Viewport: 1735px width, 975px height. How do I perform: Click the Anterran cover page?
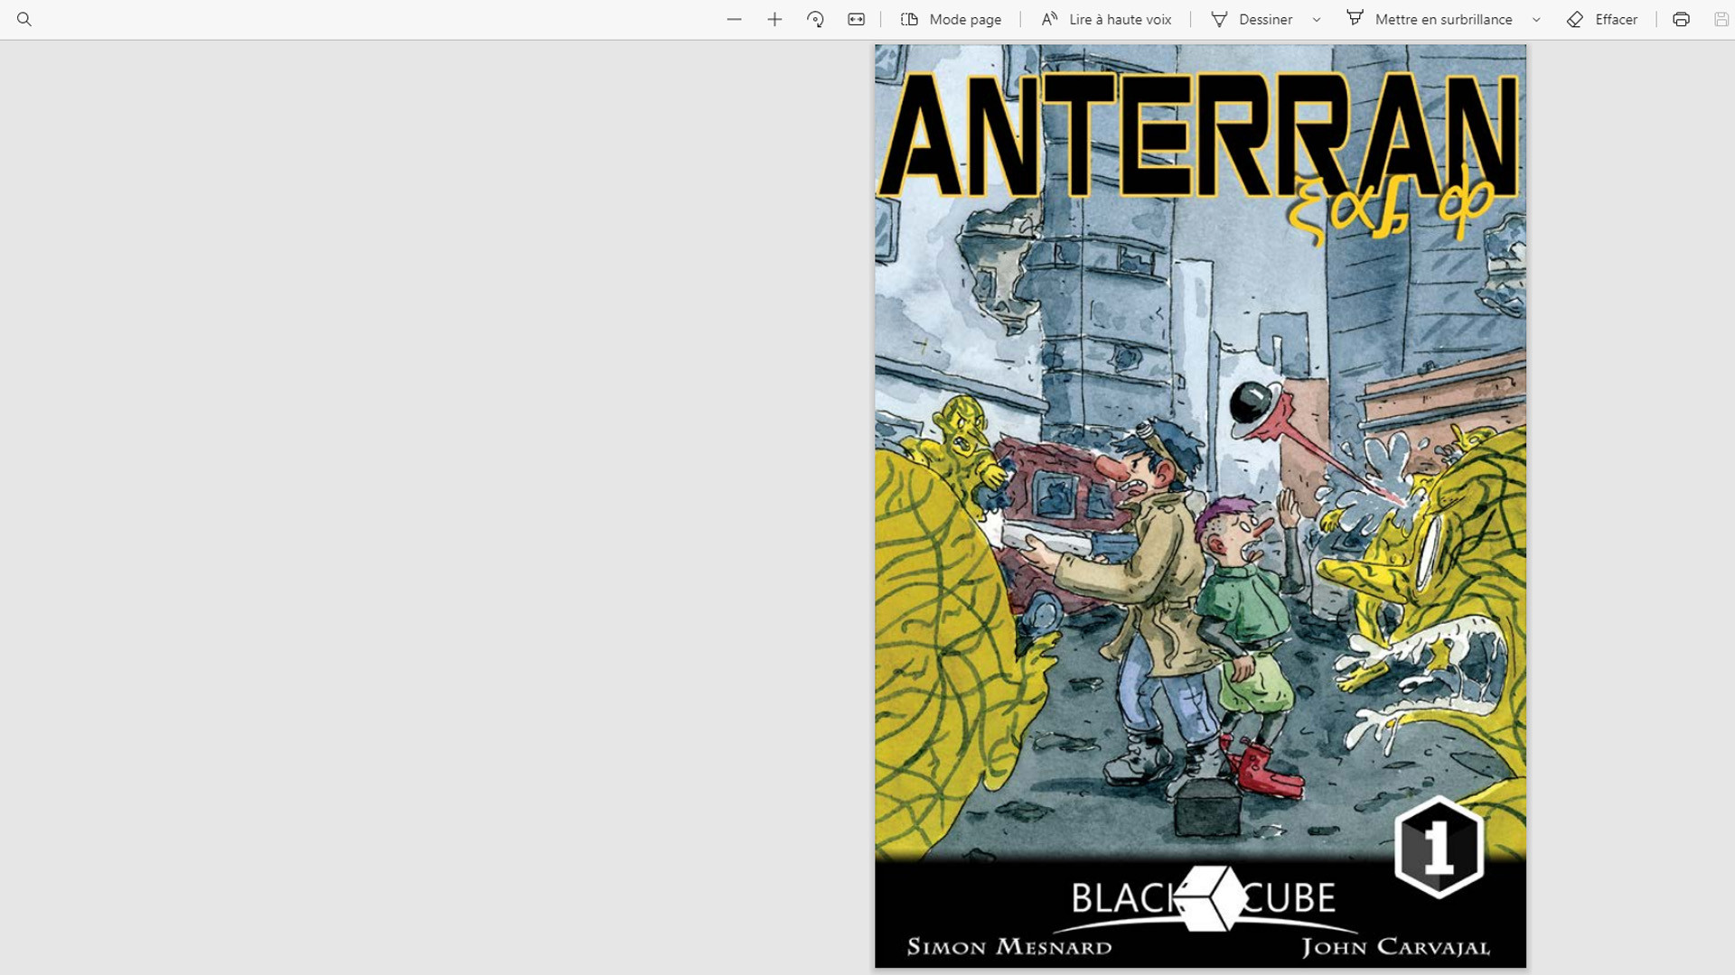click(1200, 506)
